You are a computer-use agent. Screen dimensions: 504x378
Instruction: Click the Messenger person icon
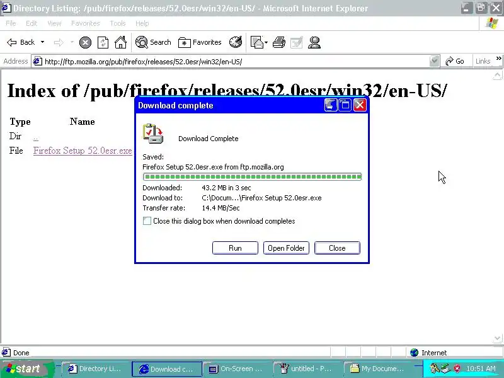click(x=314, y=42)
